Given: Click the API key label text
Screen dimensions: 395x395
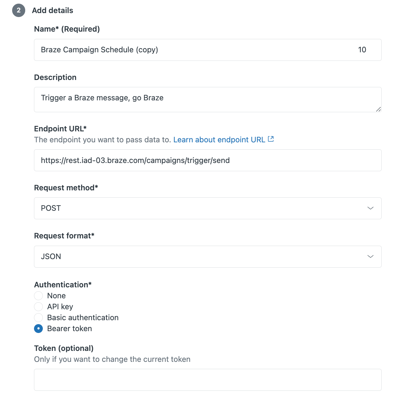Looking at the screenshot, I should (60, 307).
